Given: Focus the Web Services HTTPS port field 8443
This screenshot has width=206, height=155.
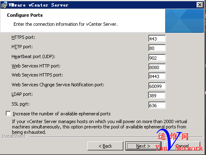Looking at the screenshot, I should point(157,76).
